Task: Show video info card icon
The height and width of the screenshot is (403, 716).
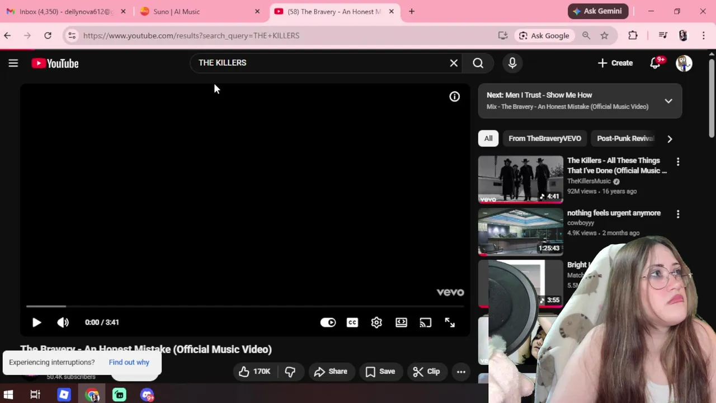Action: click(x=455, y=96)
